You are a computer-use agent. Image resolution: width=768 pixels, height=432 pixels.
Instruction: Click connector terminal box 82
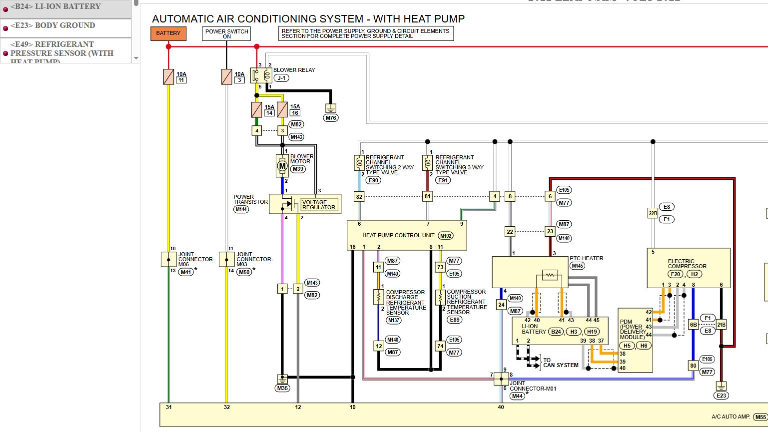click(x=359, y=197)
